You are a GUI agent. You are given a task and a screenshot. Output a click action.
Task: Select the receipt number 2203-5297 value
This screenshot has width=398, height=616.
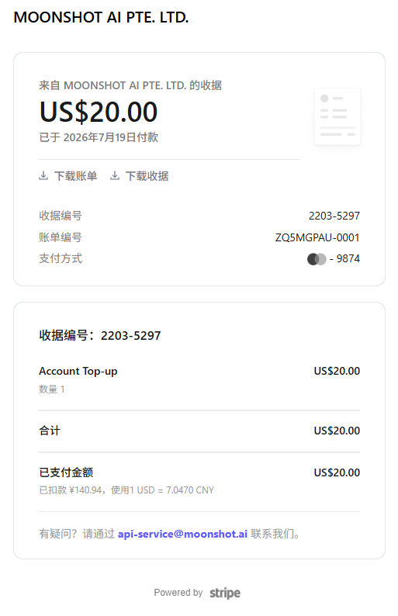pos(334,216)
